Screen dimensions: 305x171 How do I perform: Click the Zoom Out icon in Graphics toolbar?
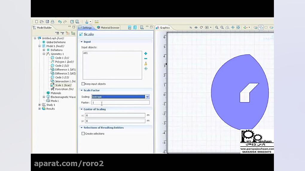click(x=222, y=27)
